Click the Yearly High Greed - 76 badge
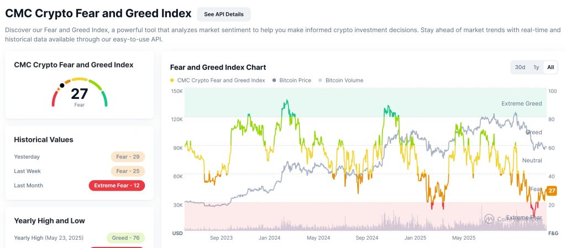This screenshot has width=566, height=248. pos(125,238)
